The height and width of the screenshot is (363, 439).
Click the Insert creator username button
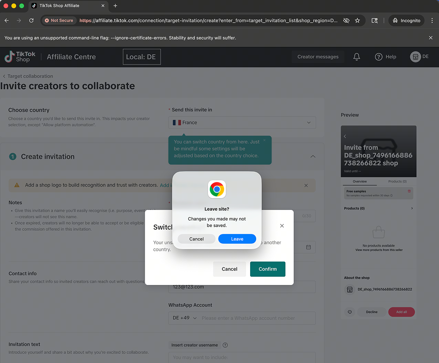[x=194, y=345]
